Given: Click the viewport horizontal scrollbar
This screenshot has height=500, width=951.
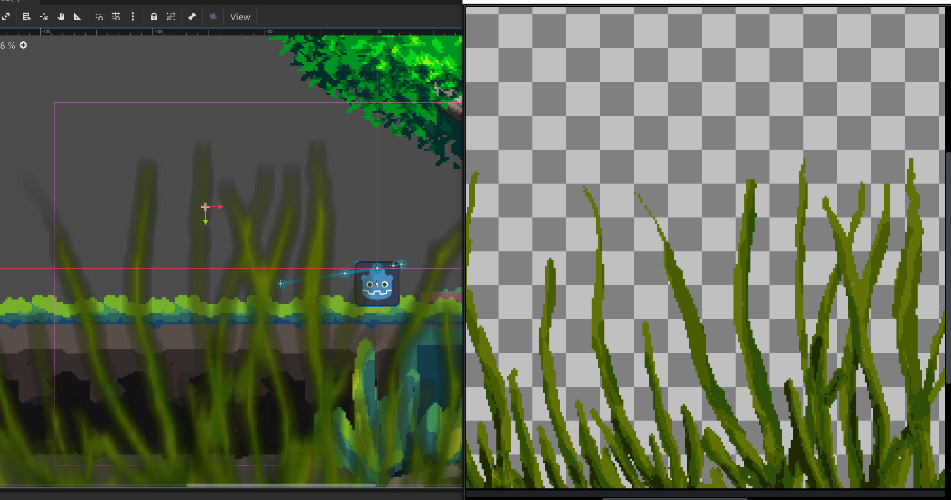Looking at the screenshot, I should point(280,485).
